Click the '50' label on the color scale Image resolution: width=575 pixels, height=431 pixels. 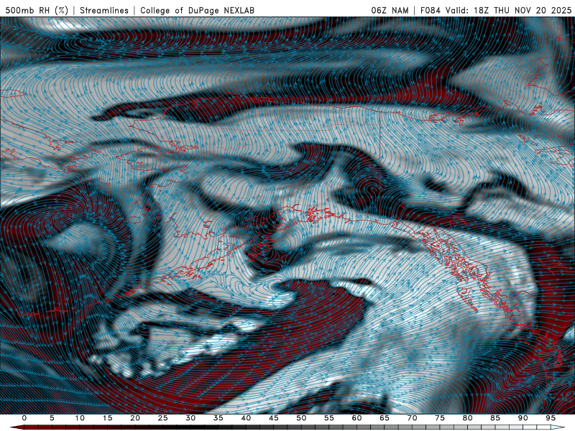(301, 418)
